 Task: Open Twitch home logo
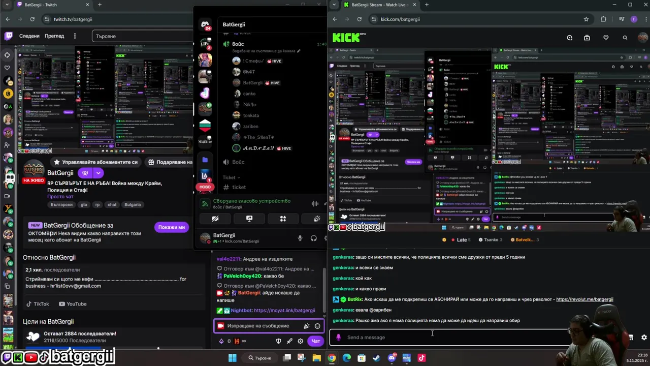click(x=9, y=36)
